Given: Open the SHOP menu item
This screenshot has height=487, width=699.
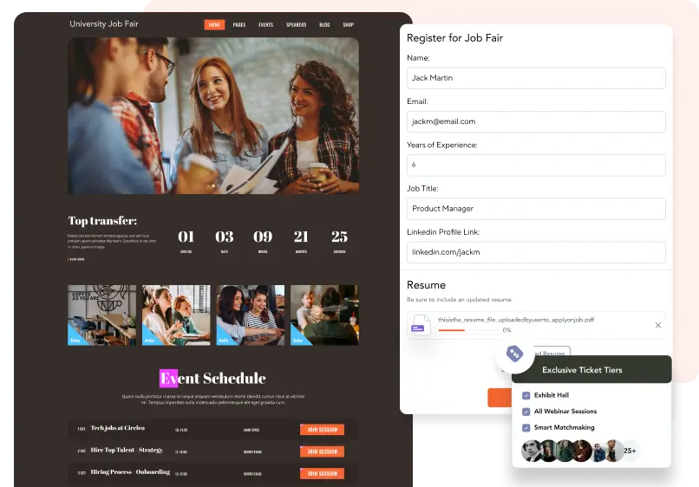Looking at the screenshot, I should point(348,25).
